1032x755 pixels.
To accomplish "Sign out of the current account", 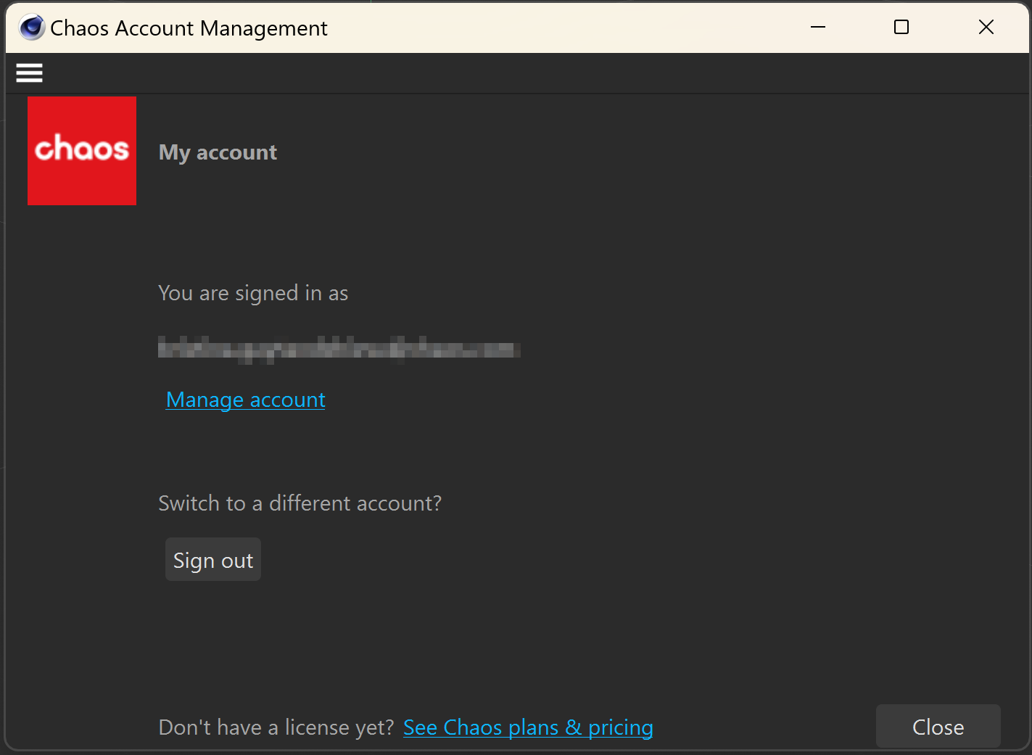I will click(x=213, y=559).
